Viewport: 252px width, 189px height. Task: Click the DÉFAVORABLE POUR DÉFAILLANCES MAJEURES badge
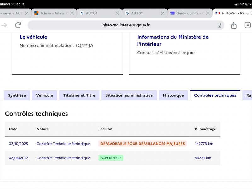pyautogui.click(x=143, y=144)
